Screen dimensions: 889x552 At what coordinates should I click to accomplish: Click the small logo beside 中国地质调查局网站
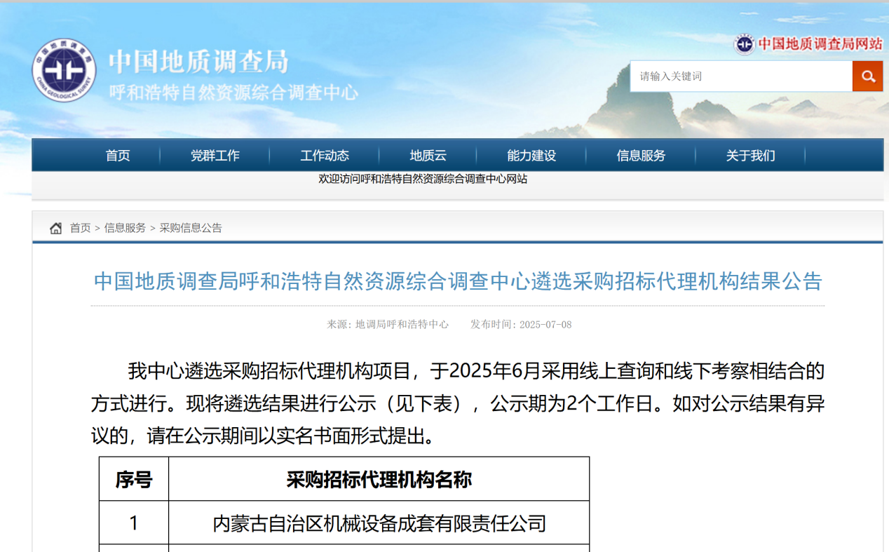click(744, 44)
